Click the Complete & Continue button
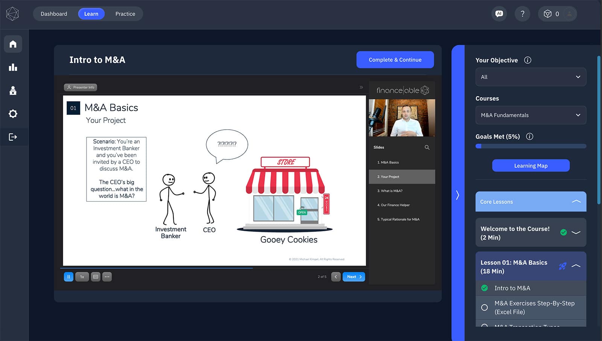This screenshot has width=602, height=341. click(x=395, y=59)
